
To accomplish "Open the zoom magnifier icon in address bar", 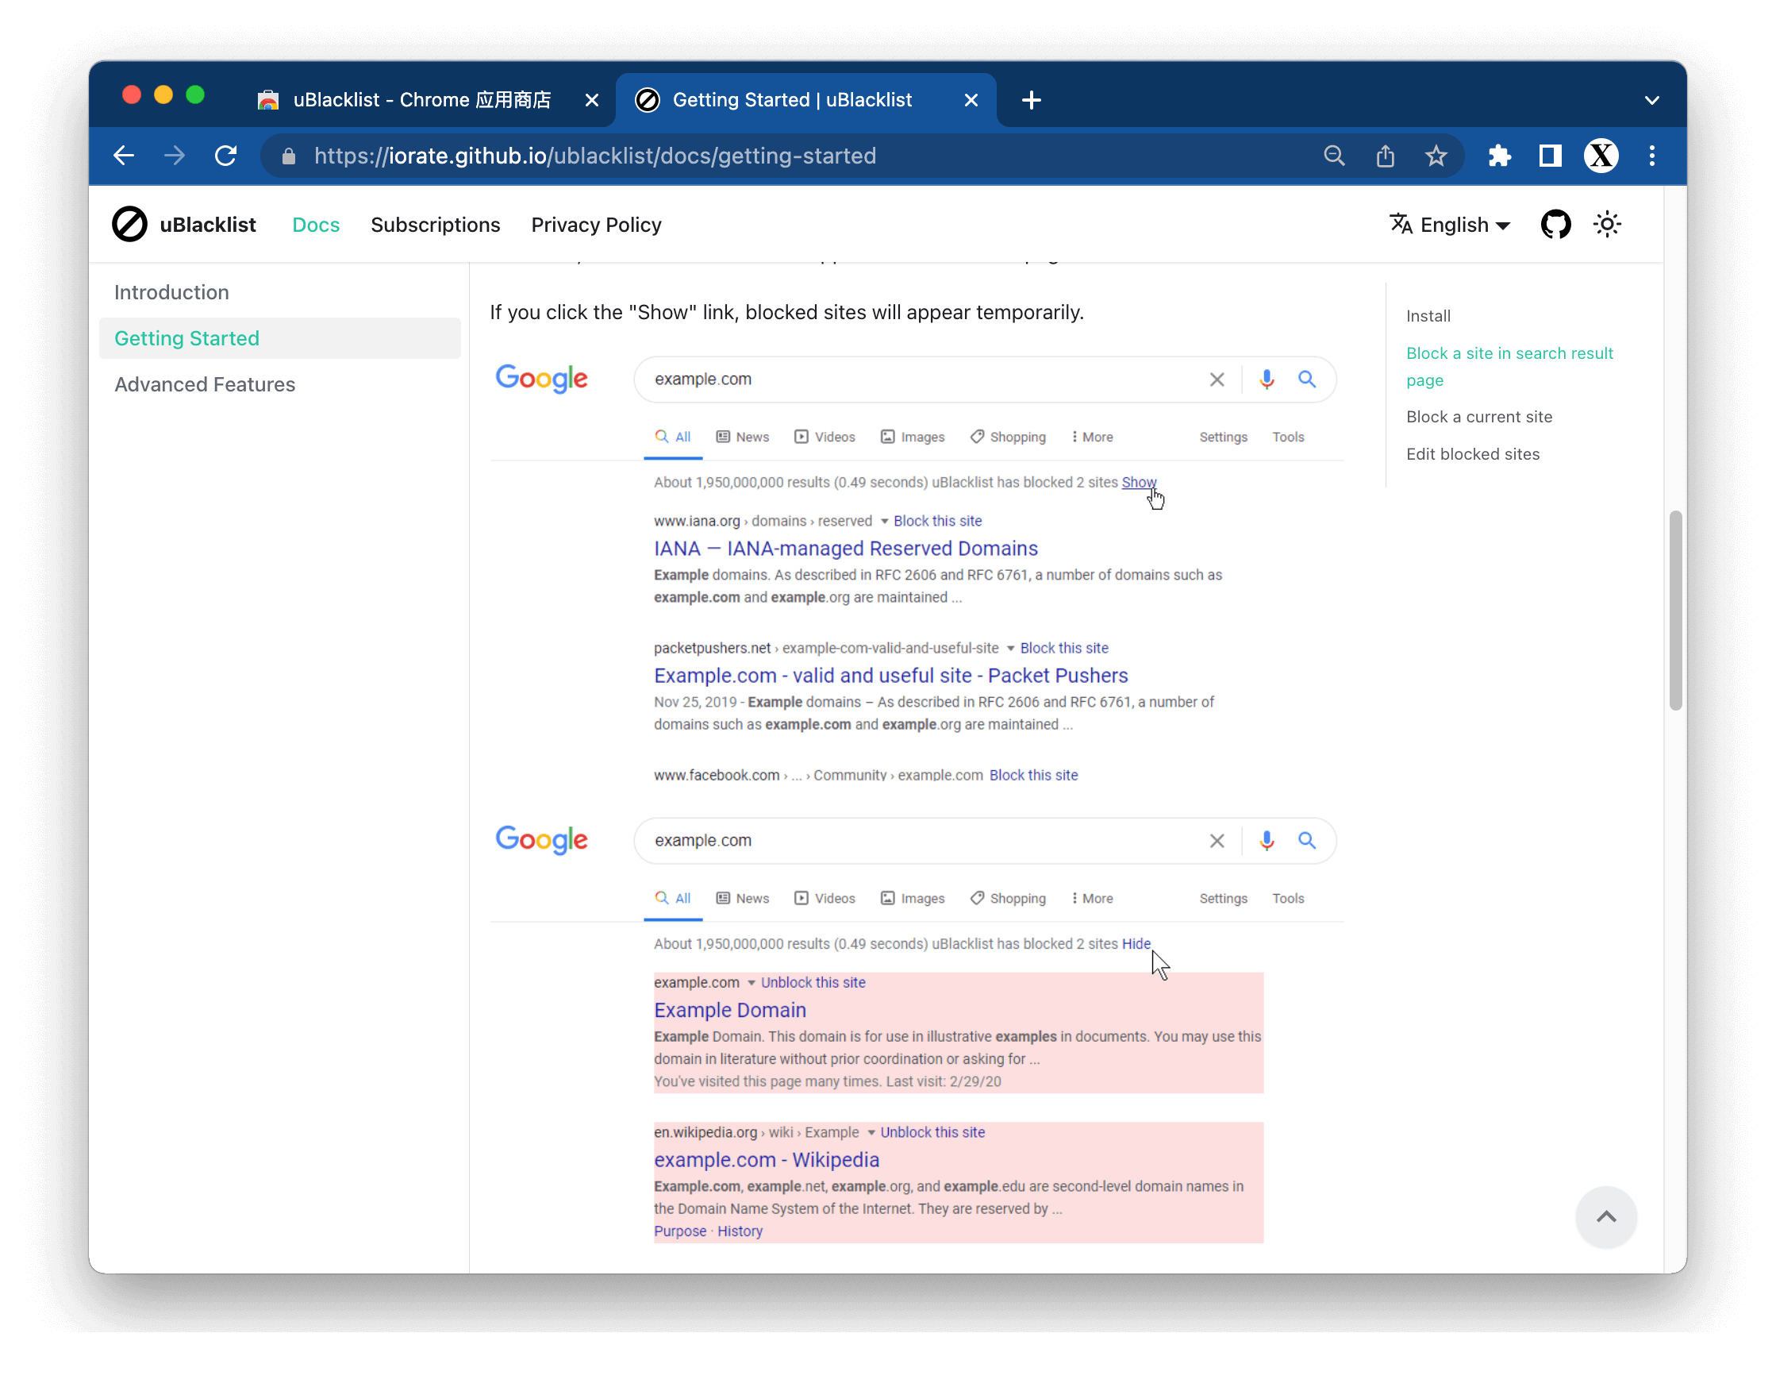I will click(x=1333, y=156).
